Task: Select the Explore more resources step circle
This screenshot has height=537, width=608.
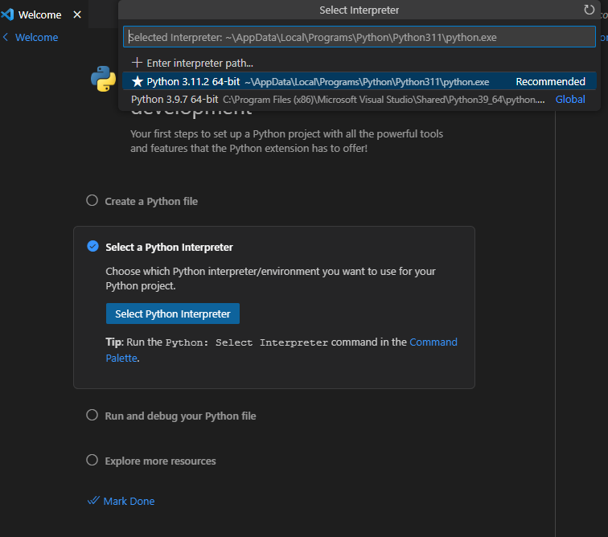Action: tap(92, 460)
